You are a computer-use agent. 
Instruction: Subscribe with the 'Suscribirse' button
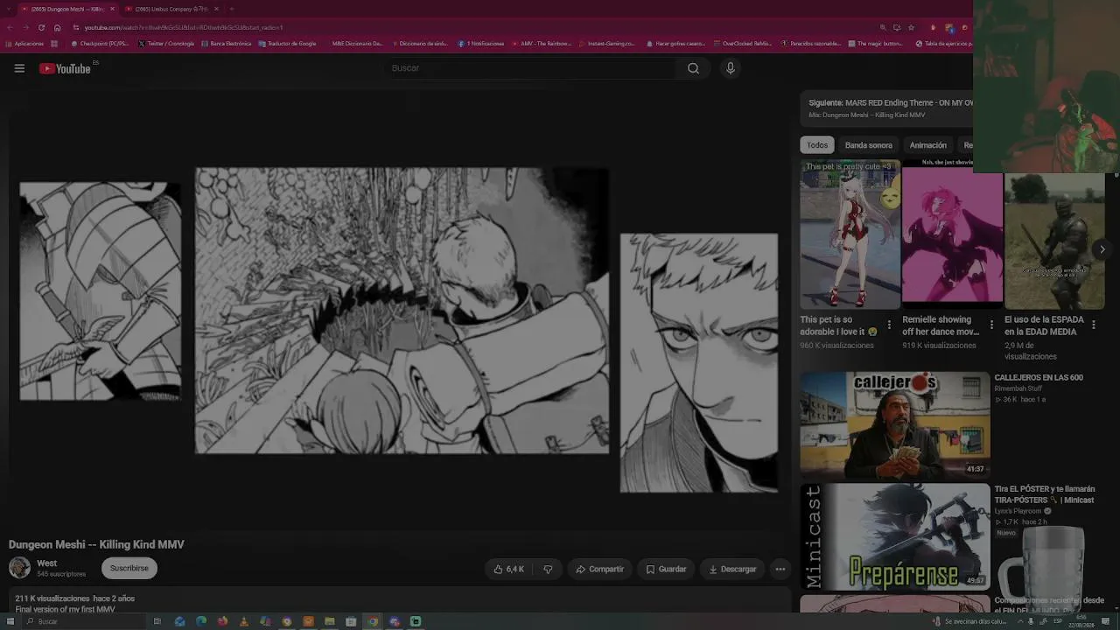(x=129, y=568)
